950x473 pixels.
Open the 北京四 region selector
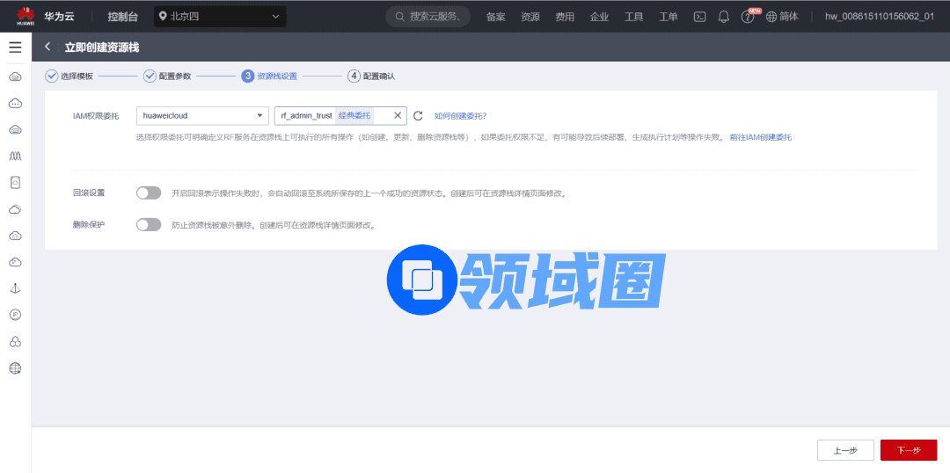pyautogui.click(x=221, y=17)
